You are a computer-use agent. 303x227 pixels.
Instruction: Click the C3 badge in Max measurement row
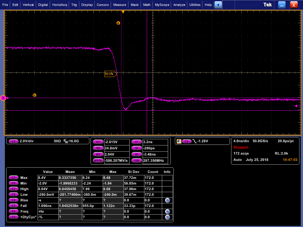pos(14,177)
